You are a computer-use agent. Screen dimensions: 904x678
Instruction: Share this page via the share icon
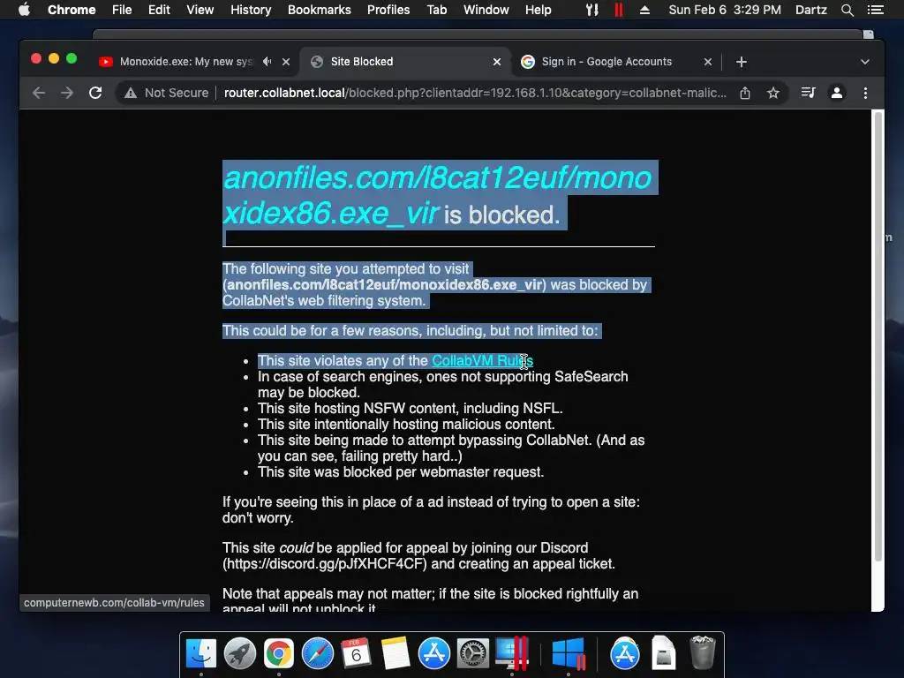tap(745, 93)
